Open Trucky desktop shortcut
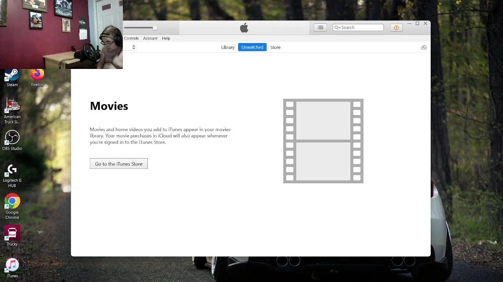This screenshot has height=282, width=503. tap(12, 236)
